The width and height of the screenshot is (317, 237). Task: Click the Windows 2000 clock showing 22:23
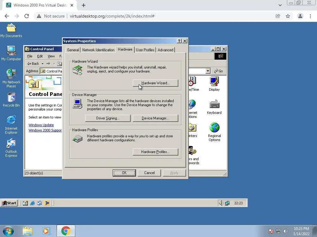(x=238, y=203)
